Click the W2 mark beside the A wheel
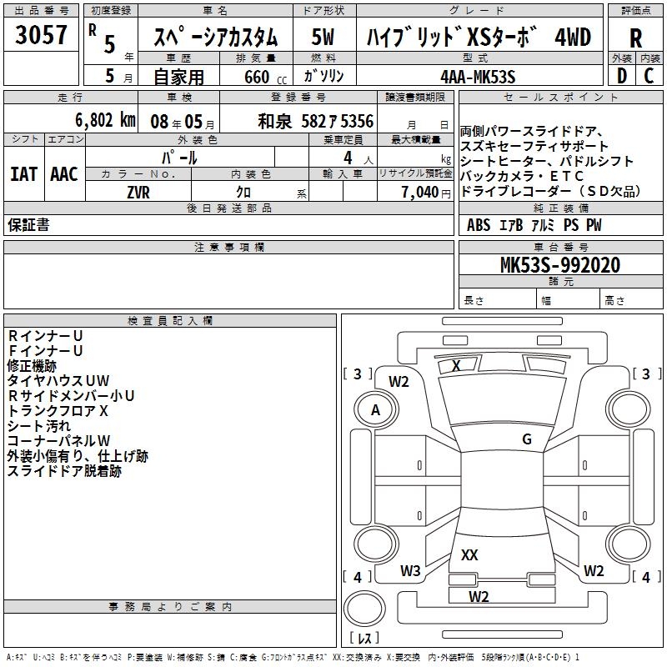The height and width of the screenshot is (667, 667). point(399,382)
